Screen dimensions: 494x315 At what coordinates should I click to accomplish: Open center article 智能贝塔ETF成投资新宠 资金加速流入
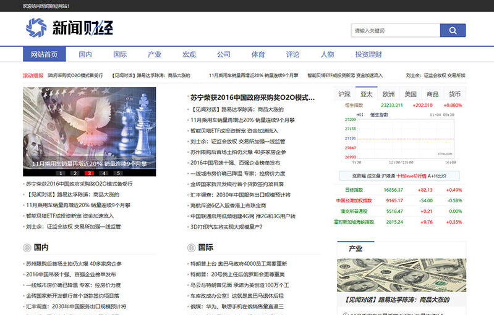coord(234,131)
